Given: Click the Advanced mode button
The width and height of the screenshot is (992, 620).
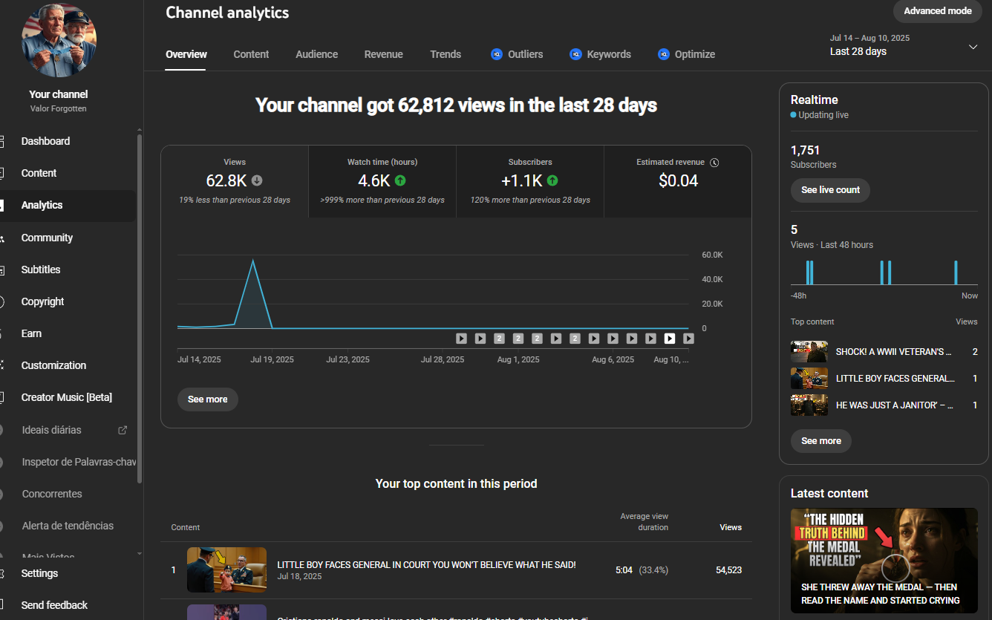Looking at the screenshot, I should (x=938, y=11).
